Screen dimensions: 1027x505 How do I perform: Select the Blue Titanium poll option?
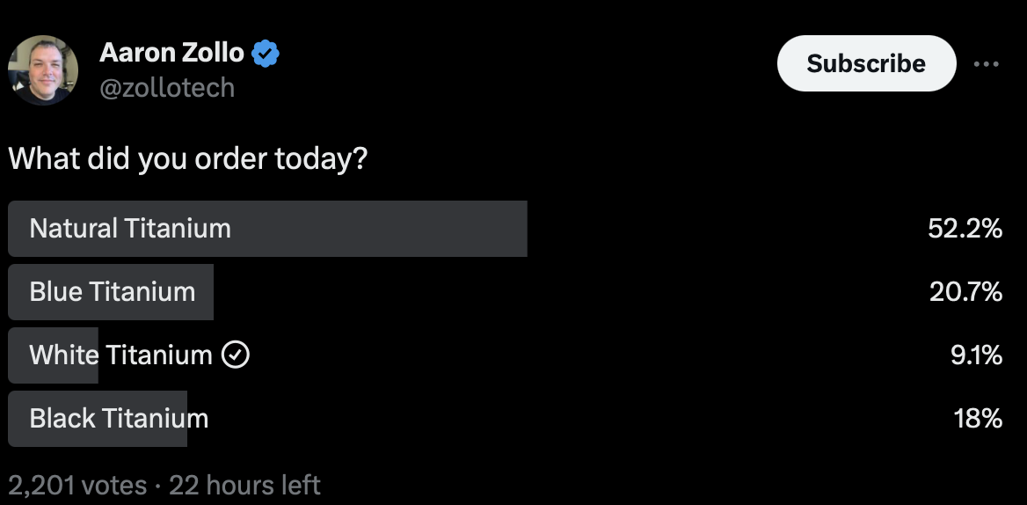coord(113,292)
